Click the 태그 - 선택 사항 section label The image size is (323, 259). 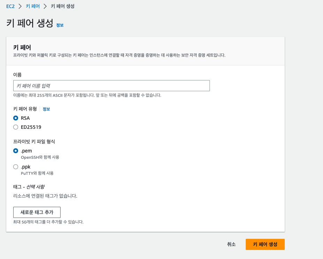coord(29,187)
